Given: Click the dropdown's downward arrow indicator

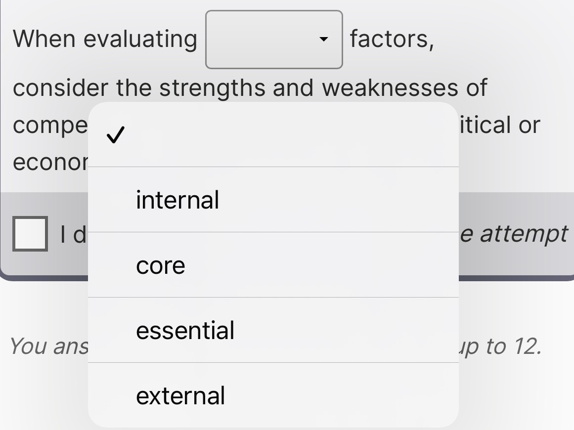Looking at the screenshot, I should click(324, 40).
